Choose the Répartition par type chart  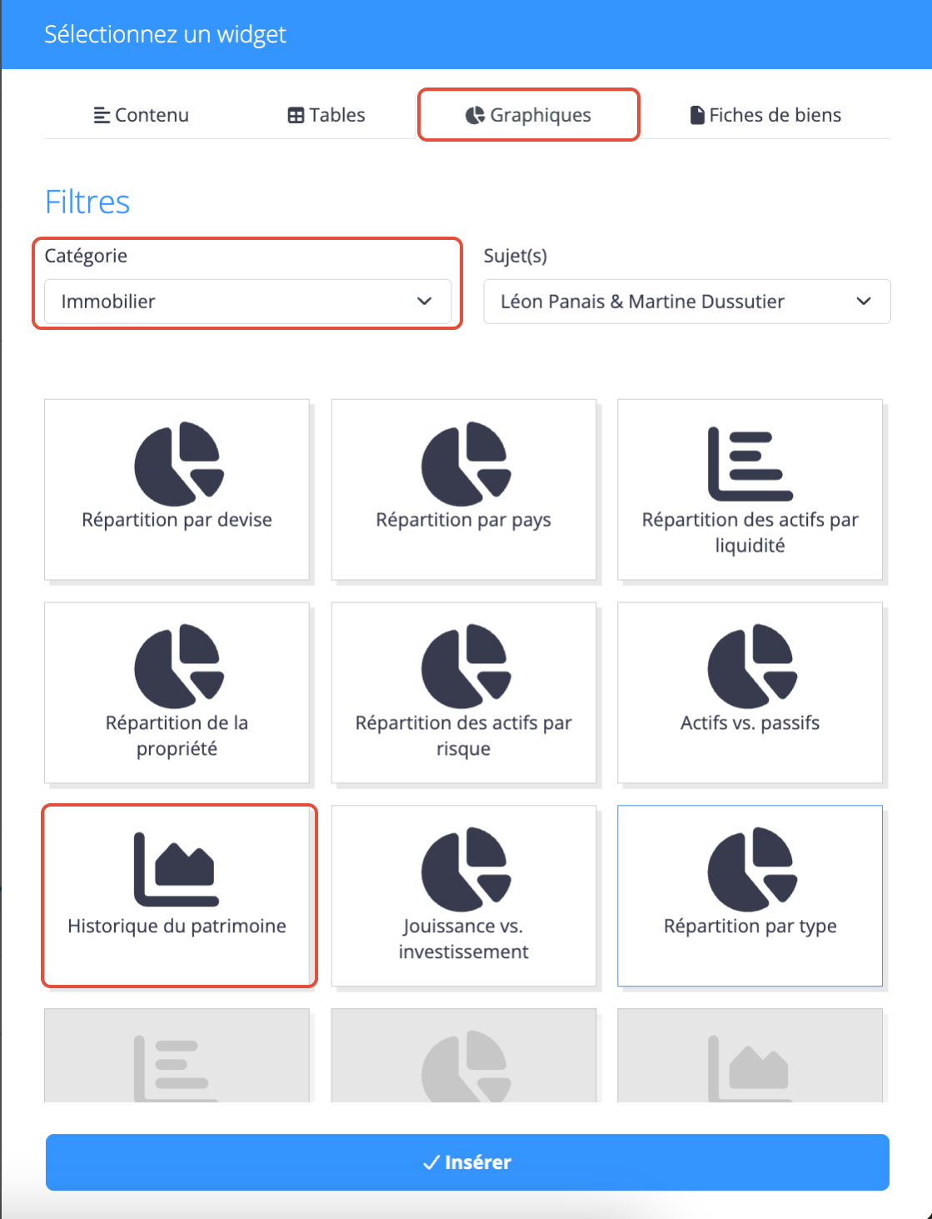[x=750, y=895]
